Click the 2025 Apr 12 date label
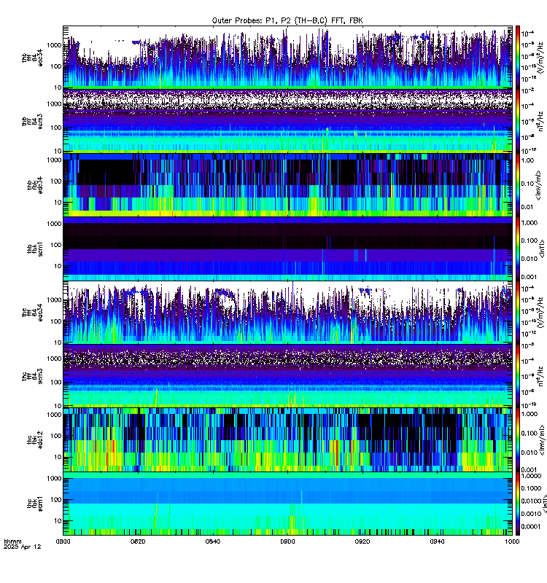This screenshot has width=547, height=583. click(x=23, y=547)
